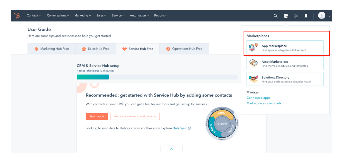
Task: Switch to Operations Hub Free tab
Action: (x=184, y=49)
